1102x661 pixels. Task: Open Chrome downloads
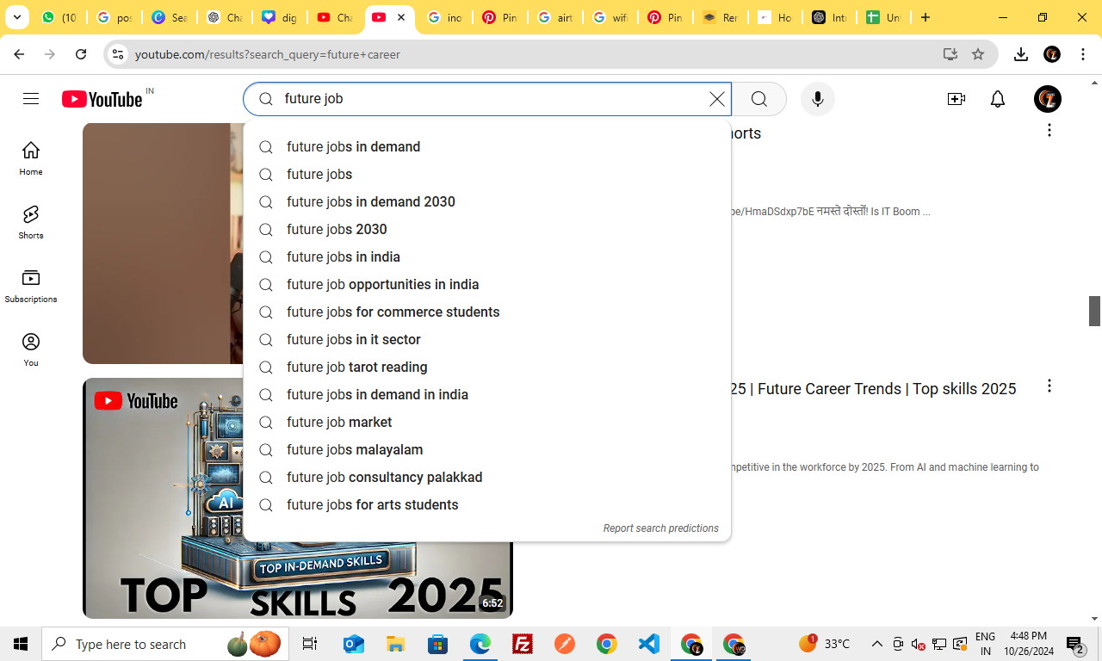1021,54
